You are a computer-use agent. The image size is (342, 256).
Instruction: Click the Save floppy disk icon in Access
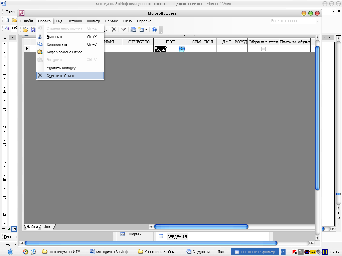pos(33,30)
